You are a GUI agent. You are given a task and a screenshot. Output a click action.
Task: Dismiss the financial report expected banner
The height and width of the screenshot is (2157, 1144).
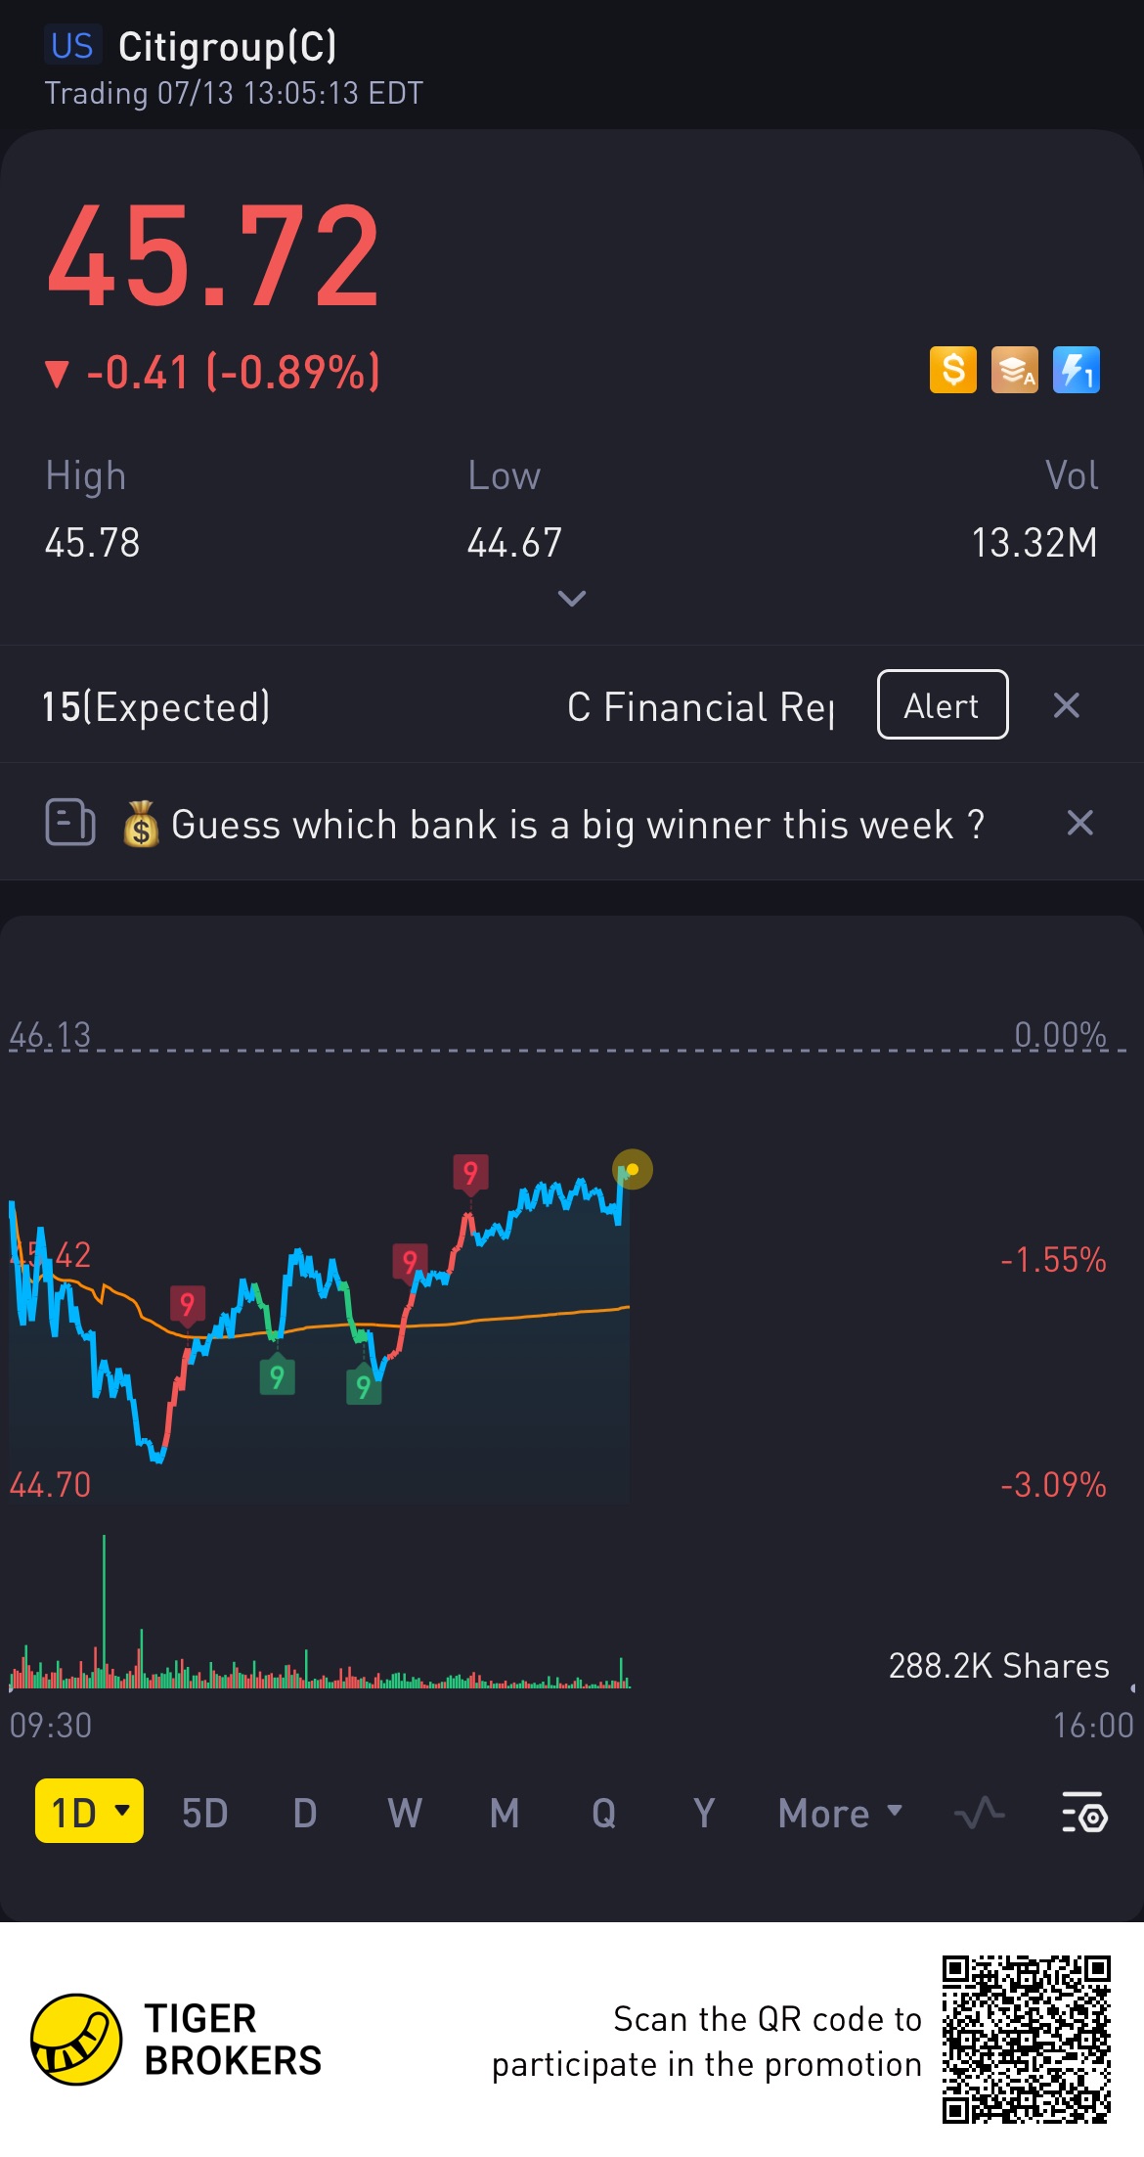tap(1067, 705)
